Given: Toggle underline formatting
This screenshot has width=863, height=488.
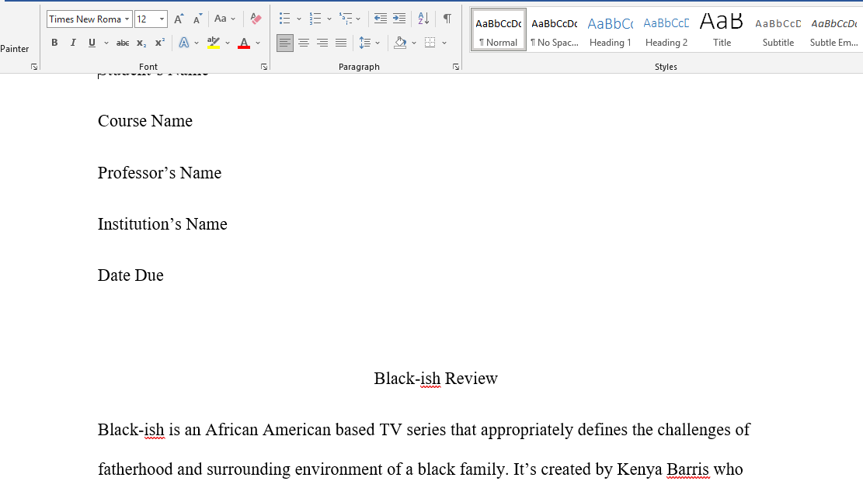Looking at the screenshot, I should pyautogui.click(x=92, y=43).
